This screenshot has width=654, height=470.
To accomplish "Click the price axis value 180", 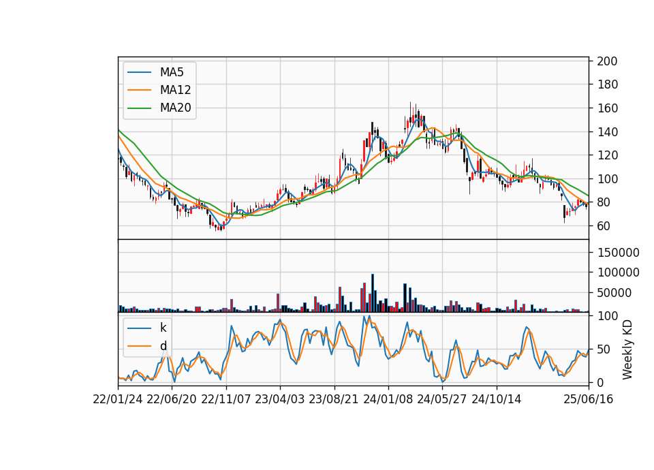I will pyautogui.click(x=607, y=84).
